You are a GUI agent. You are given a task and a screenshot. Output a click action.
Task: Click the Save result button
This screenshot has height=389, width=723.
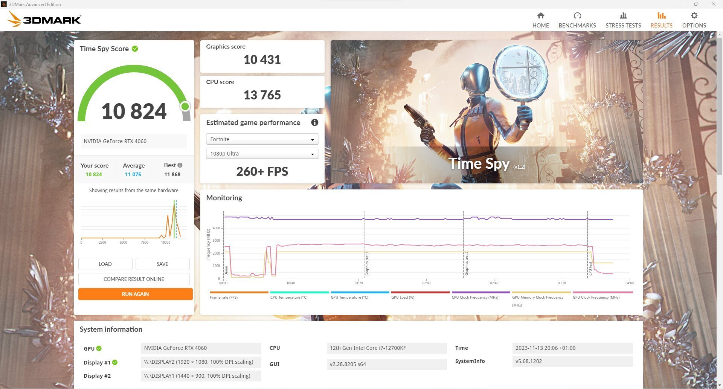tap(162, 264)
